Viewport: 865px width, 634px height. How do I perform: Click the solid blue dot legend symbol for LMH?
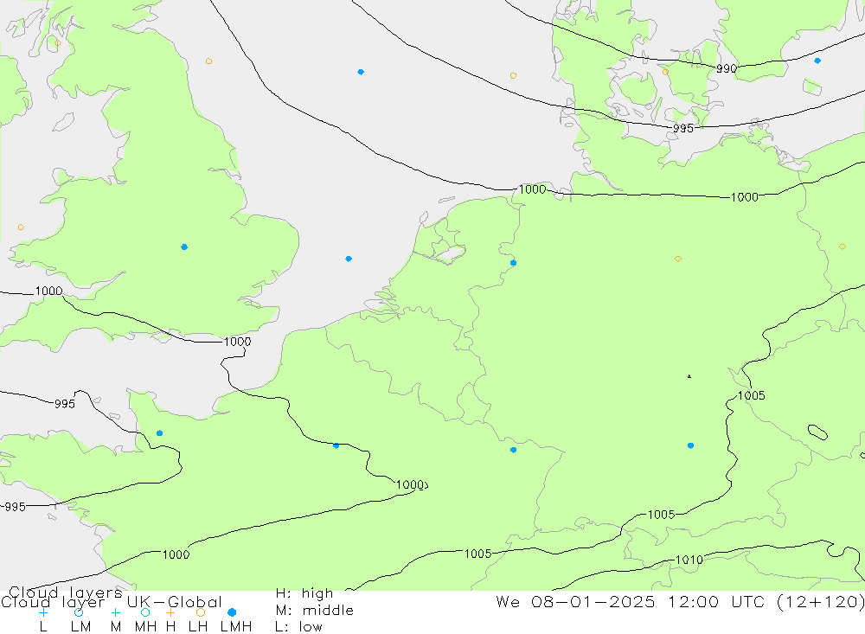pyautogui.click(x=232, y=612)
